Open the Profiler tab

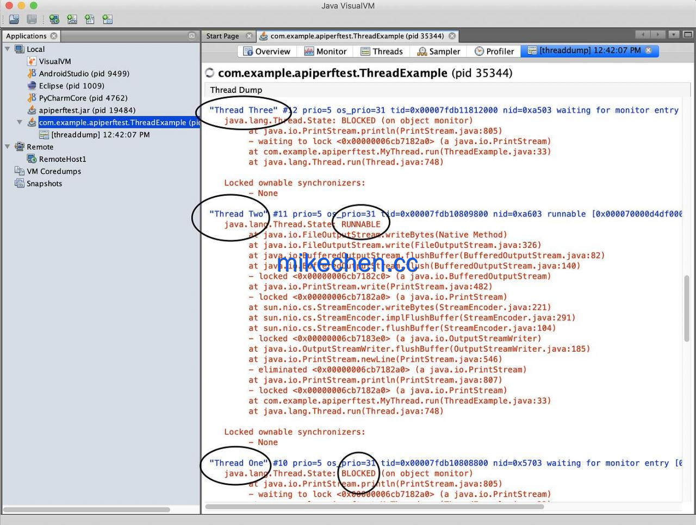click(x=494, y=51)
